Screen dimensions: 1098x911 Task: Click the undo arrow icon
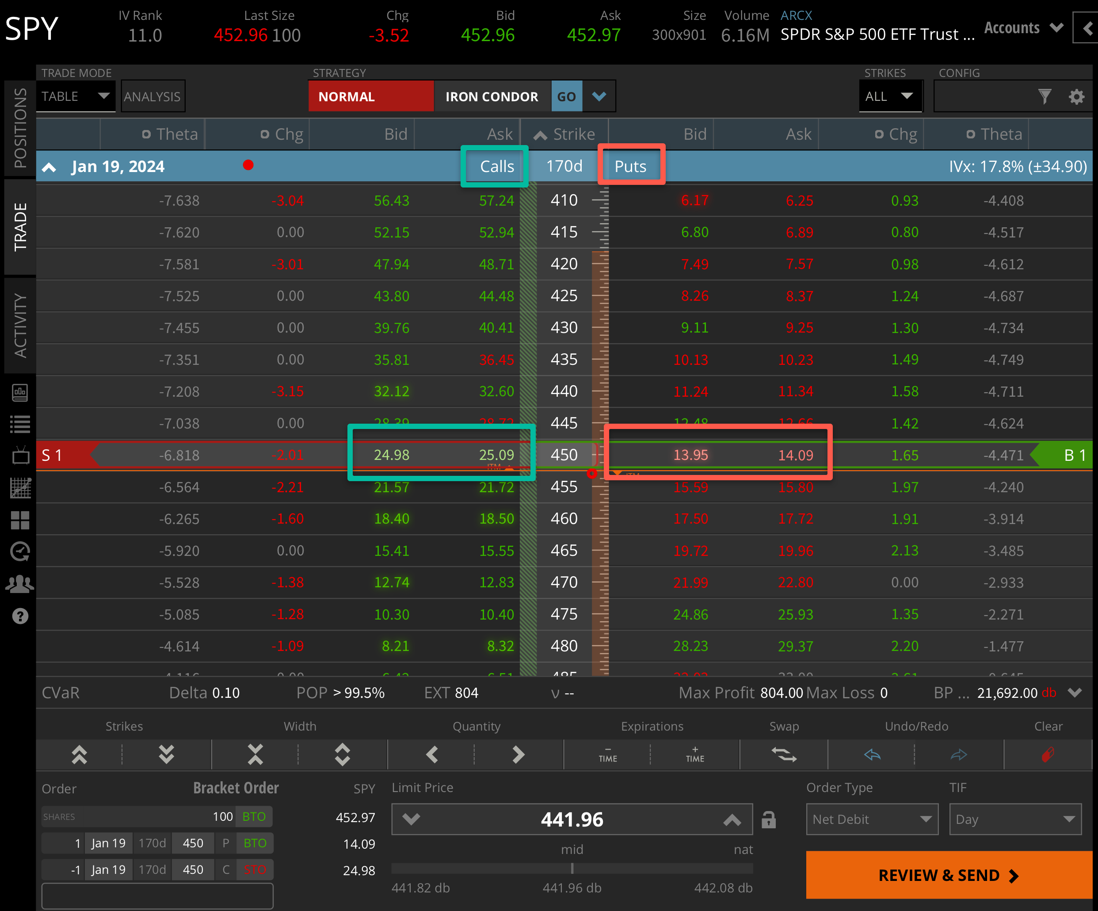point(872,754)
